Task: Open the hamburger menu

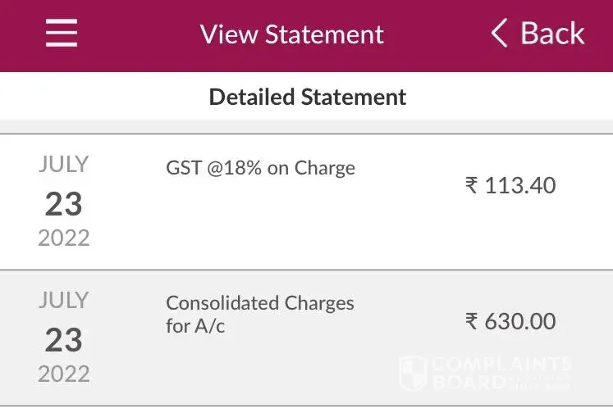Action: 61,34
